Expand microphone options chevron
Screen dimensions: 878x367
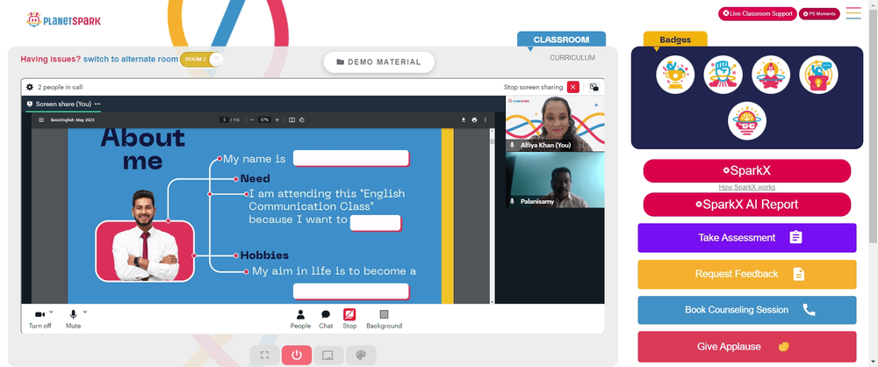[85, 312]
